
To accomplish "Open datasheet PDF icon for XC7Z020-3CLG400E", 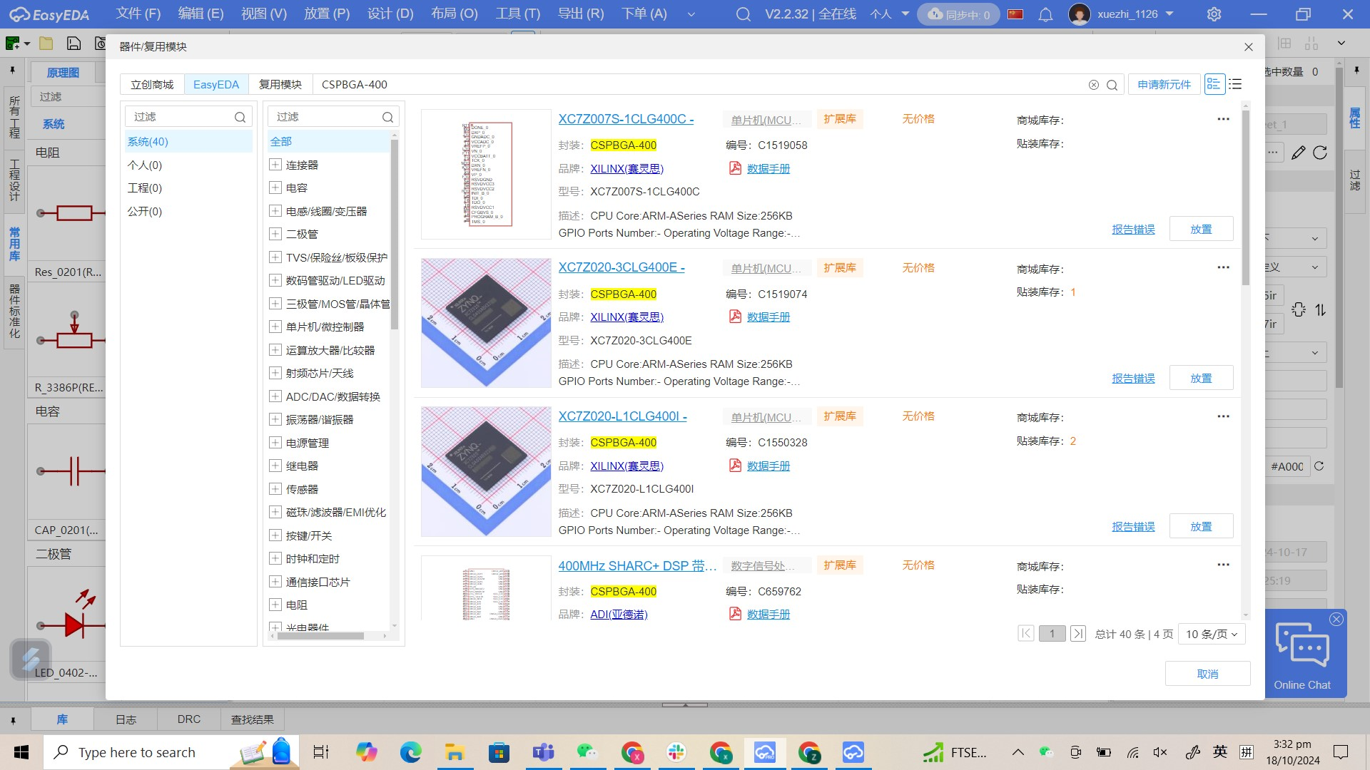I will tap(735, 317).
